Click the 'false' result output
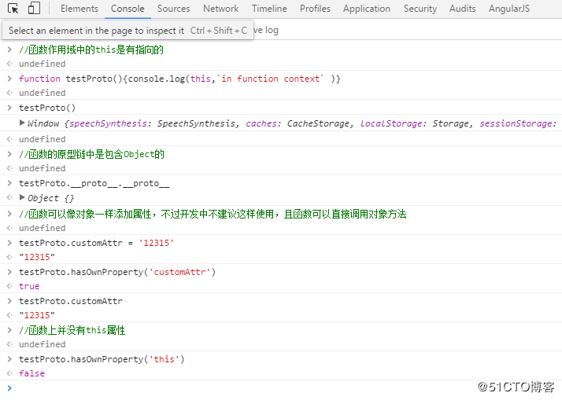This screenshot has width=562, height=400. tap(31, 373)
